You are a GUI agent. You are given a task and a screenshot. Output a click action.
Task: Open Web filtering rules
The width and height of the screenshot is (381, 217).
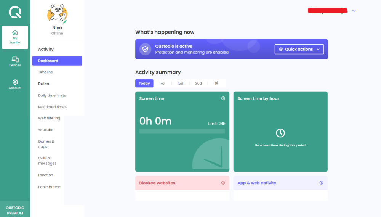tap(49, 118)
